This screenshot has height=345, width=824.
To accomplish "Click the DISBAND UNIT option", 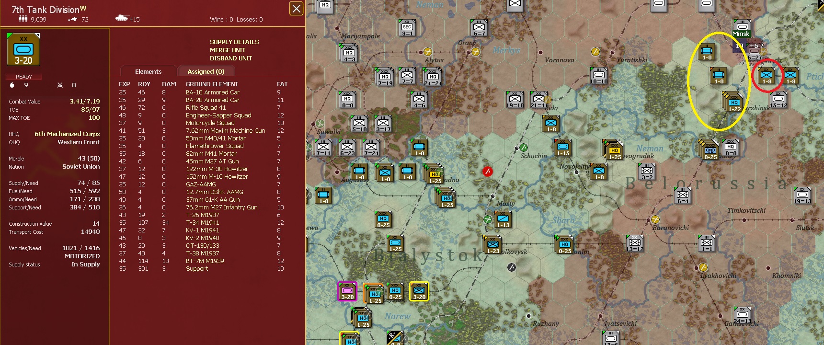I will [x=231, y=58].
